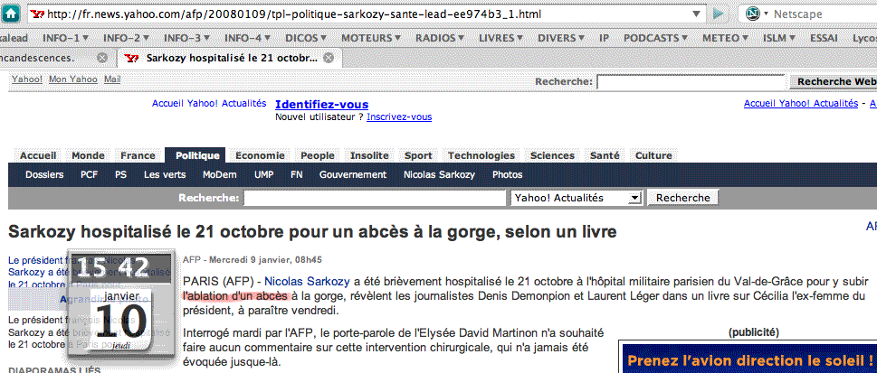Close the incandescences tab
877x373 pixels.
point(101,58)
